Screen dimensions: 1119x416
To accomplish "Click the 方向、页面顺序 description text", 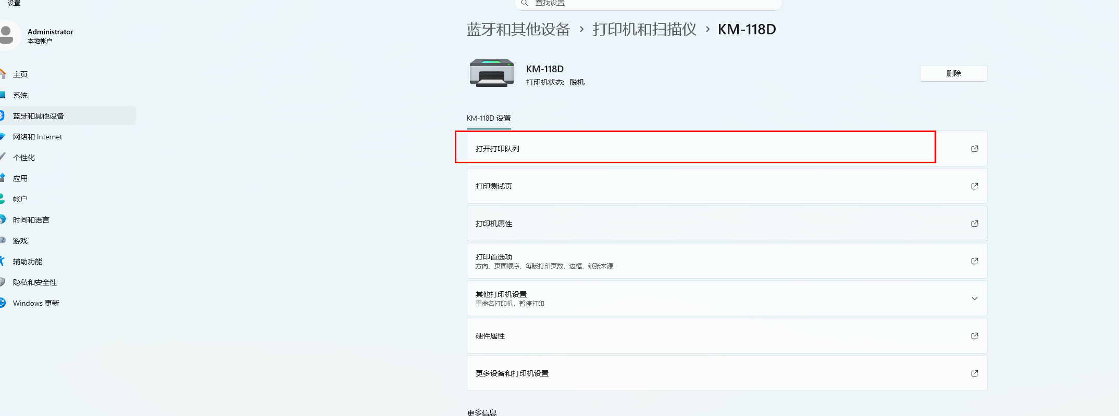I will (x=544, y=266).
